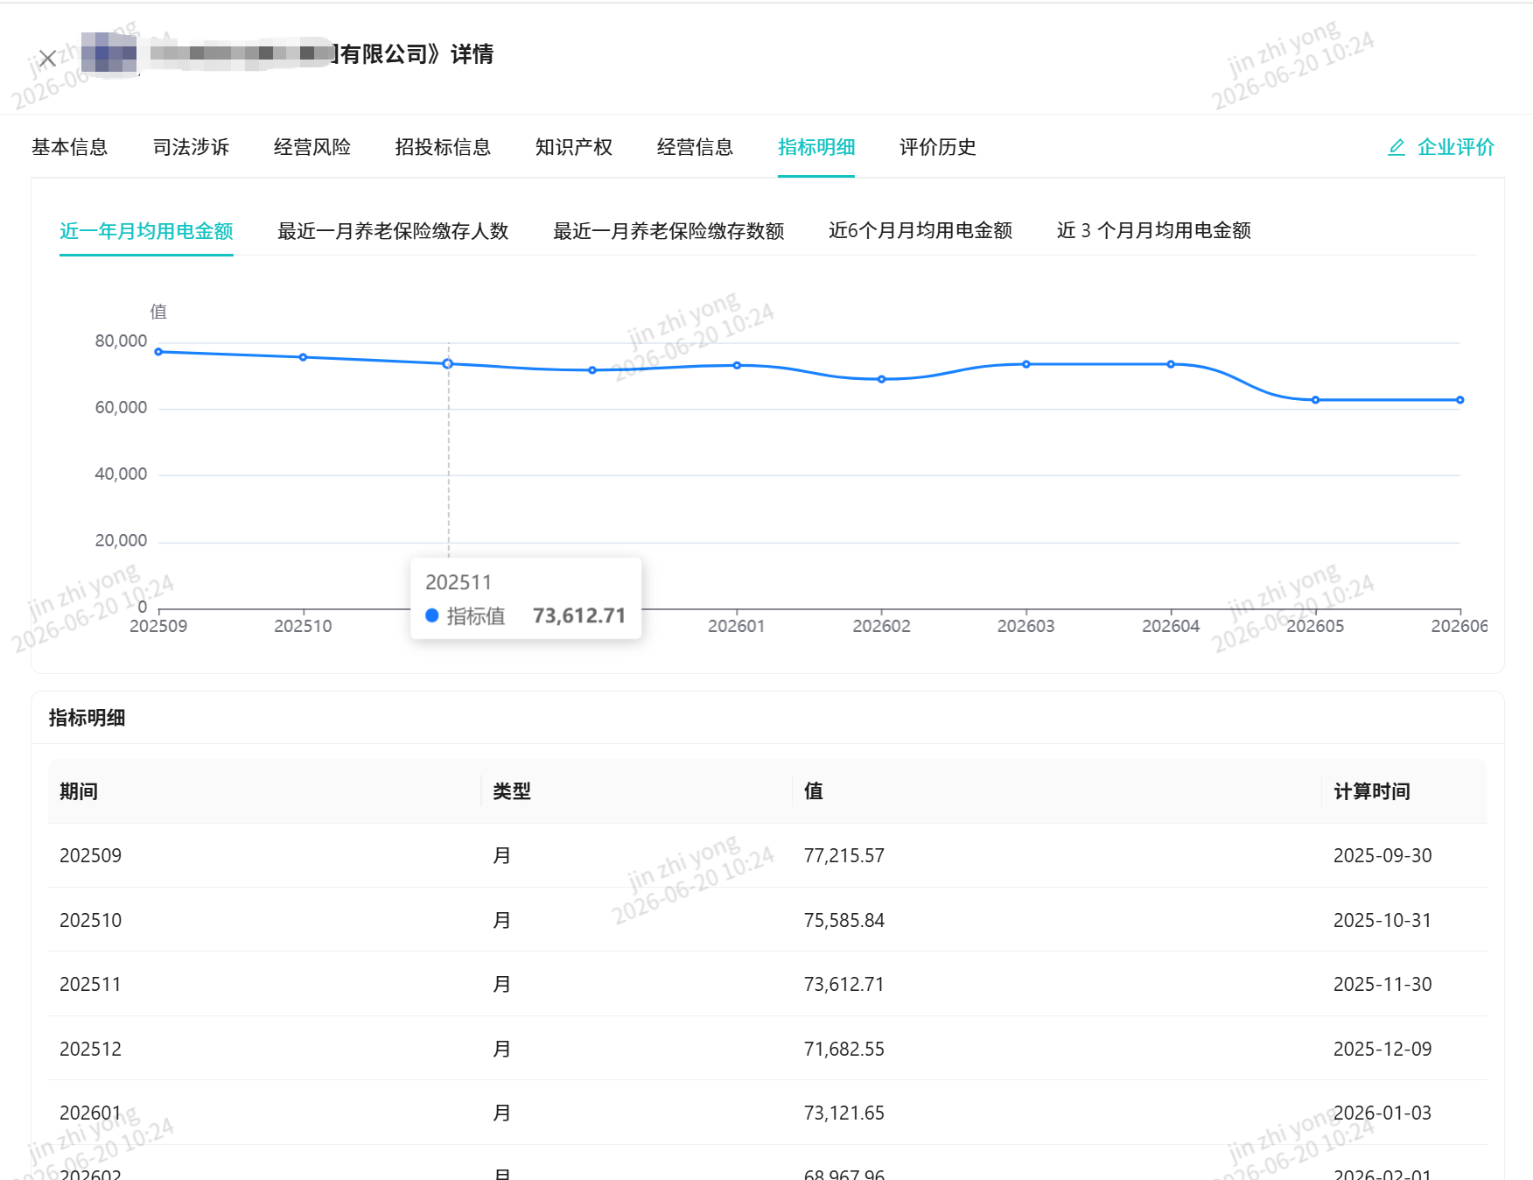
Task: Click the 202606 data point on chart
Action: (1459, 400)
